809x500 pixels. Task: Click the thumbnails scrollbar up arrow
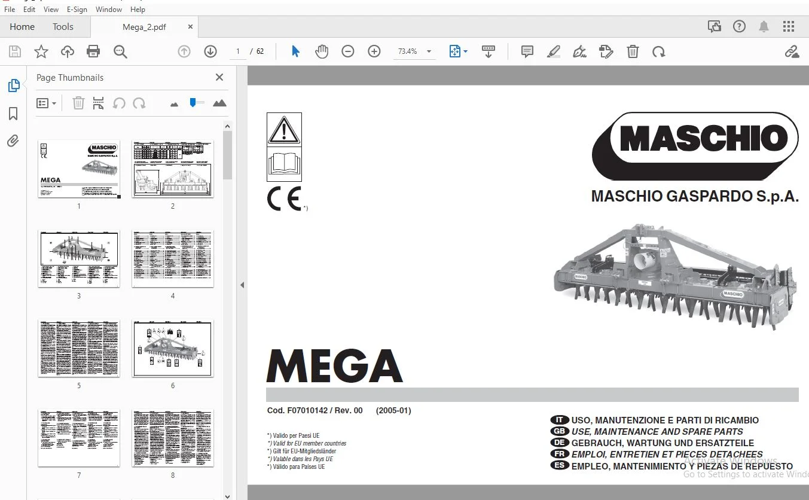[227, 126]
